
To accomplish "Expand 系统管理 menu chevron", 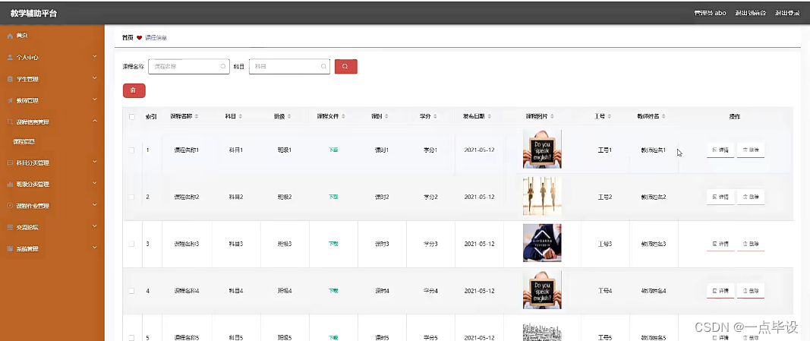I will 95,248.
